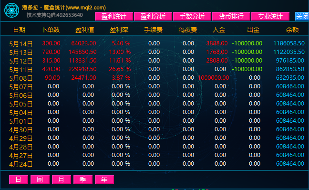The height and width of the screenshot is (190, 309).
Task: Switch to the 盈利分析 tab
Action: coord(153,16)
